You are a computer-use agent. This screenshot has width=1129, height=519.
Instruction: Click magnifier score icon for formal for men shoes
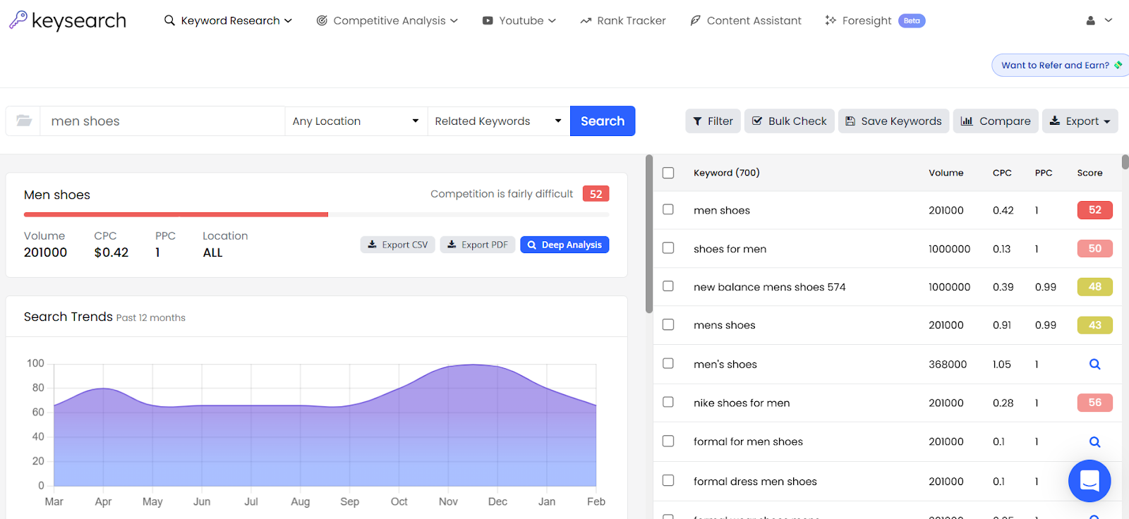coord(1094,442)
